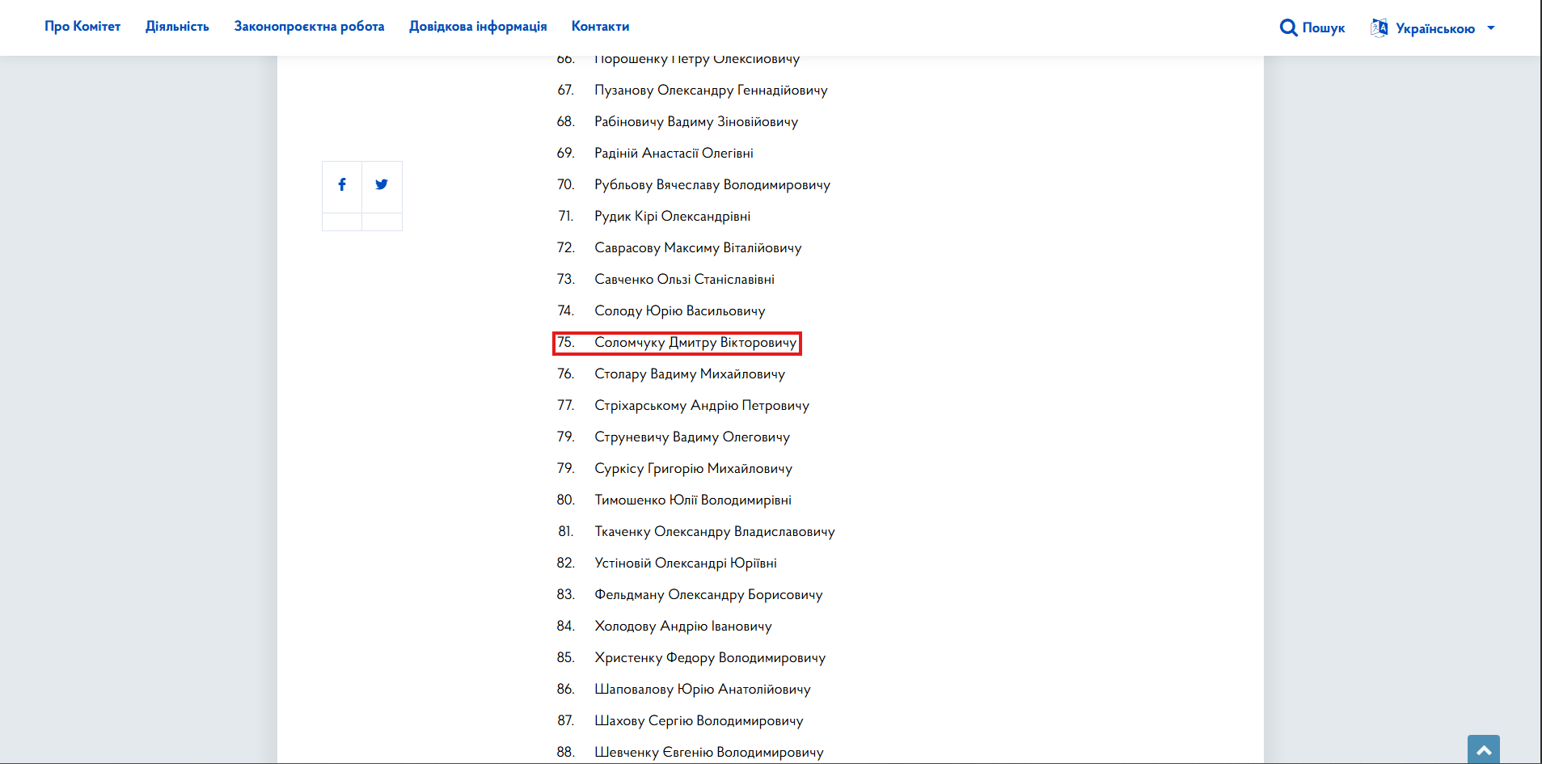Expand the Українською language dropdown arrow
Screen dimensions: 1542x764
[x=1491, y=28]
